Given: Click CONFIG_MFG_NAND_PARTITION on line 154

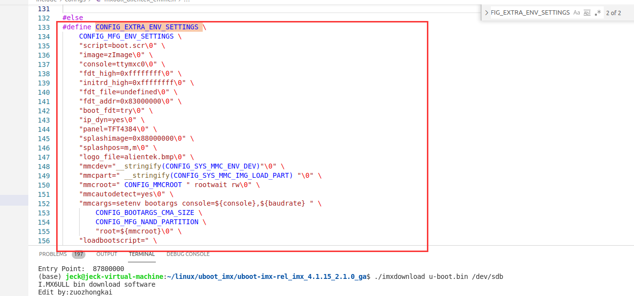Looking at the screenshot, I should pos(147,222).
